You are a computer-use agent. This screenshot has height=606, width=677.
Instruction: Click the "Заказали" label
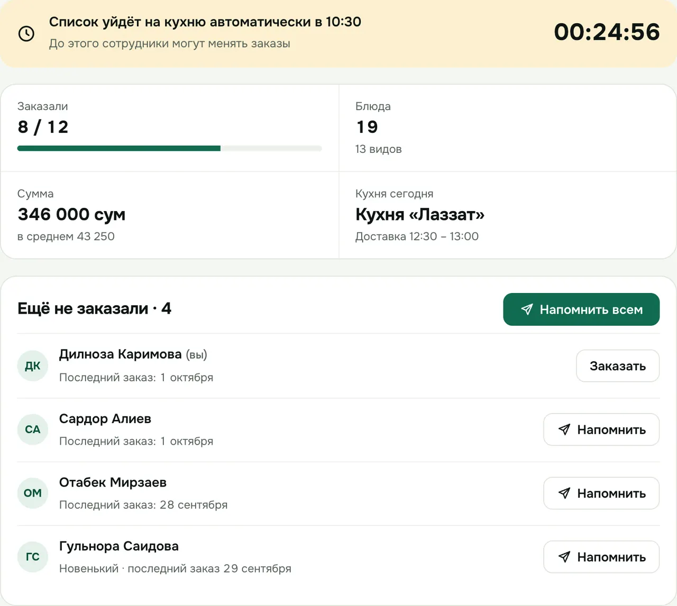click(x=43, y=106)
